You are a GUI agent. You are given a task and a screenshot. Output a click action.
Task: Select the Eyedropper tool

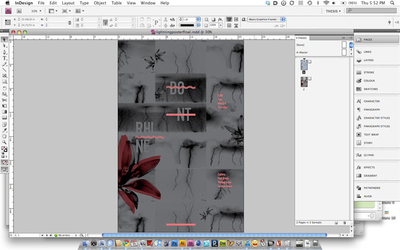point(5,130)
